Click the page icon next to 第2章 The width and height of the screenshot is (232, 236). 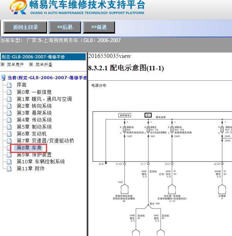(x=9, y=106)
